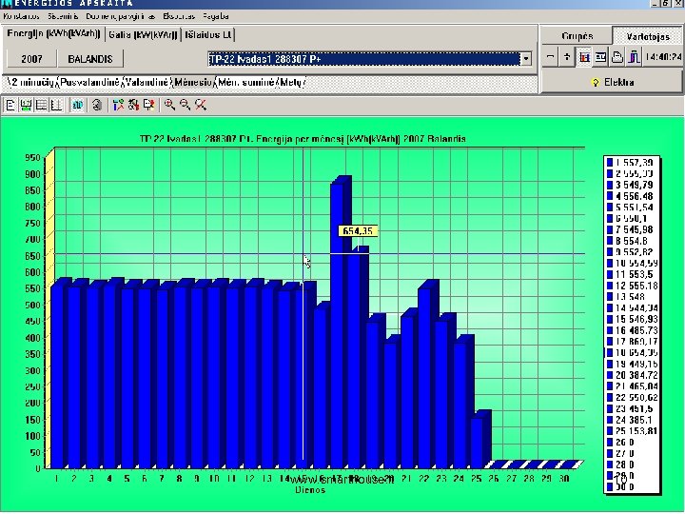Click the data table grid icon

tap(41, 105)
